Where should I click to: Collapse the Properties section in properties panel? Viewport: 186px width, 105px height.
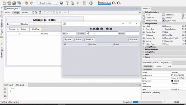click(143, 69)
